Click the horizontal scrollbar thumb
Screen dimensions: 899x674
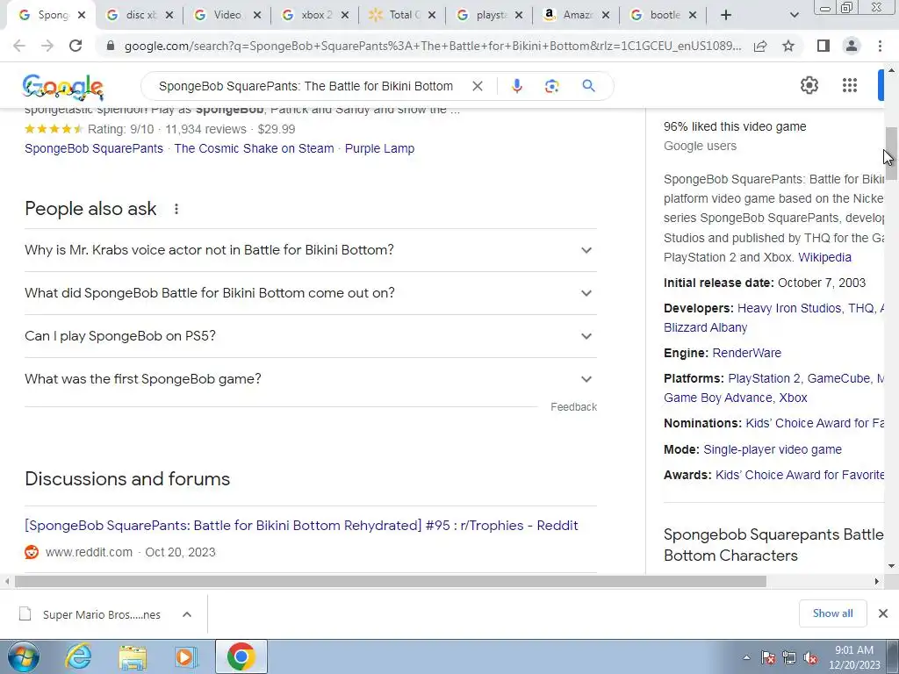(391, 581)
